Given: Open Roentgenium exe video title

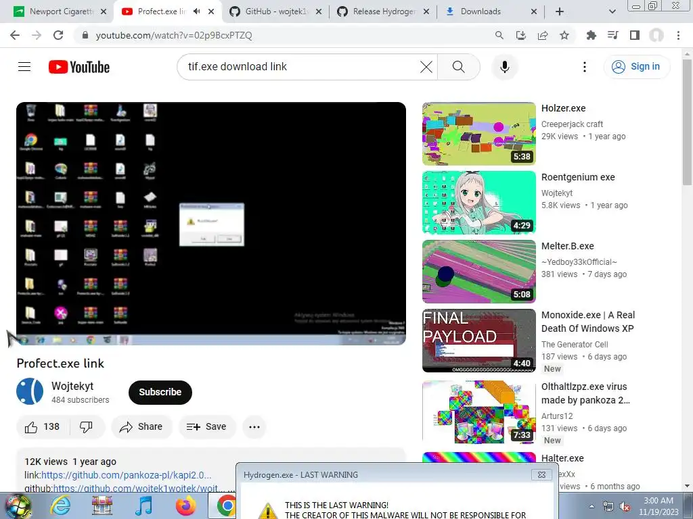Looking at the screenshot, I should 578,177.
